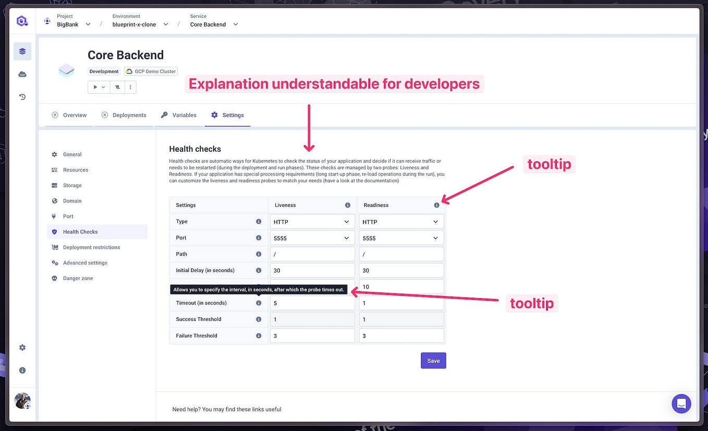Click the info icon beside the Liveness column header
Screen dimensions: 708x431
(348, 205)
